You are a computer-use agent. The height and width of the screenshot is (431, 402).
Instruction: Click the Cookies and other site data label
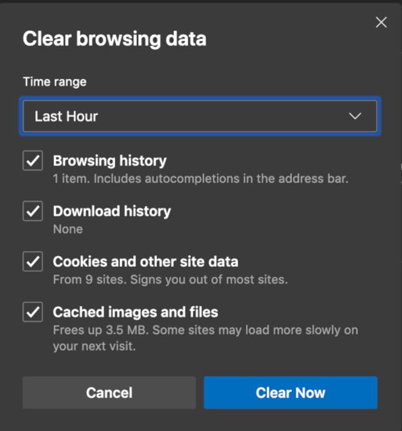[145, 262]
